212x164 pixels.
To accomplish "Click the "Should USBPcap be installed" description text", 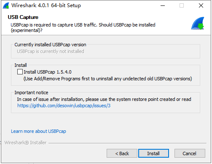I will coord(127,25).
